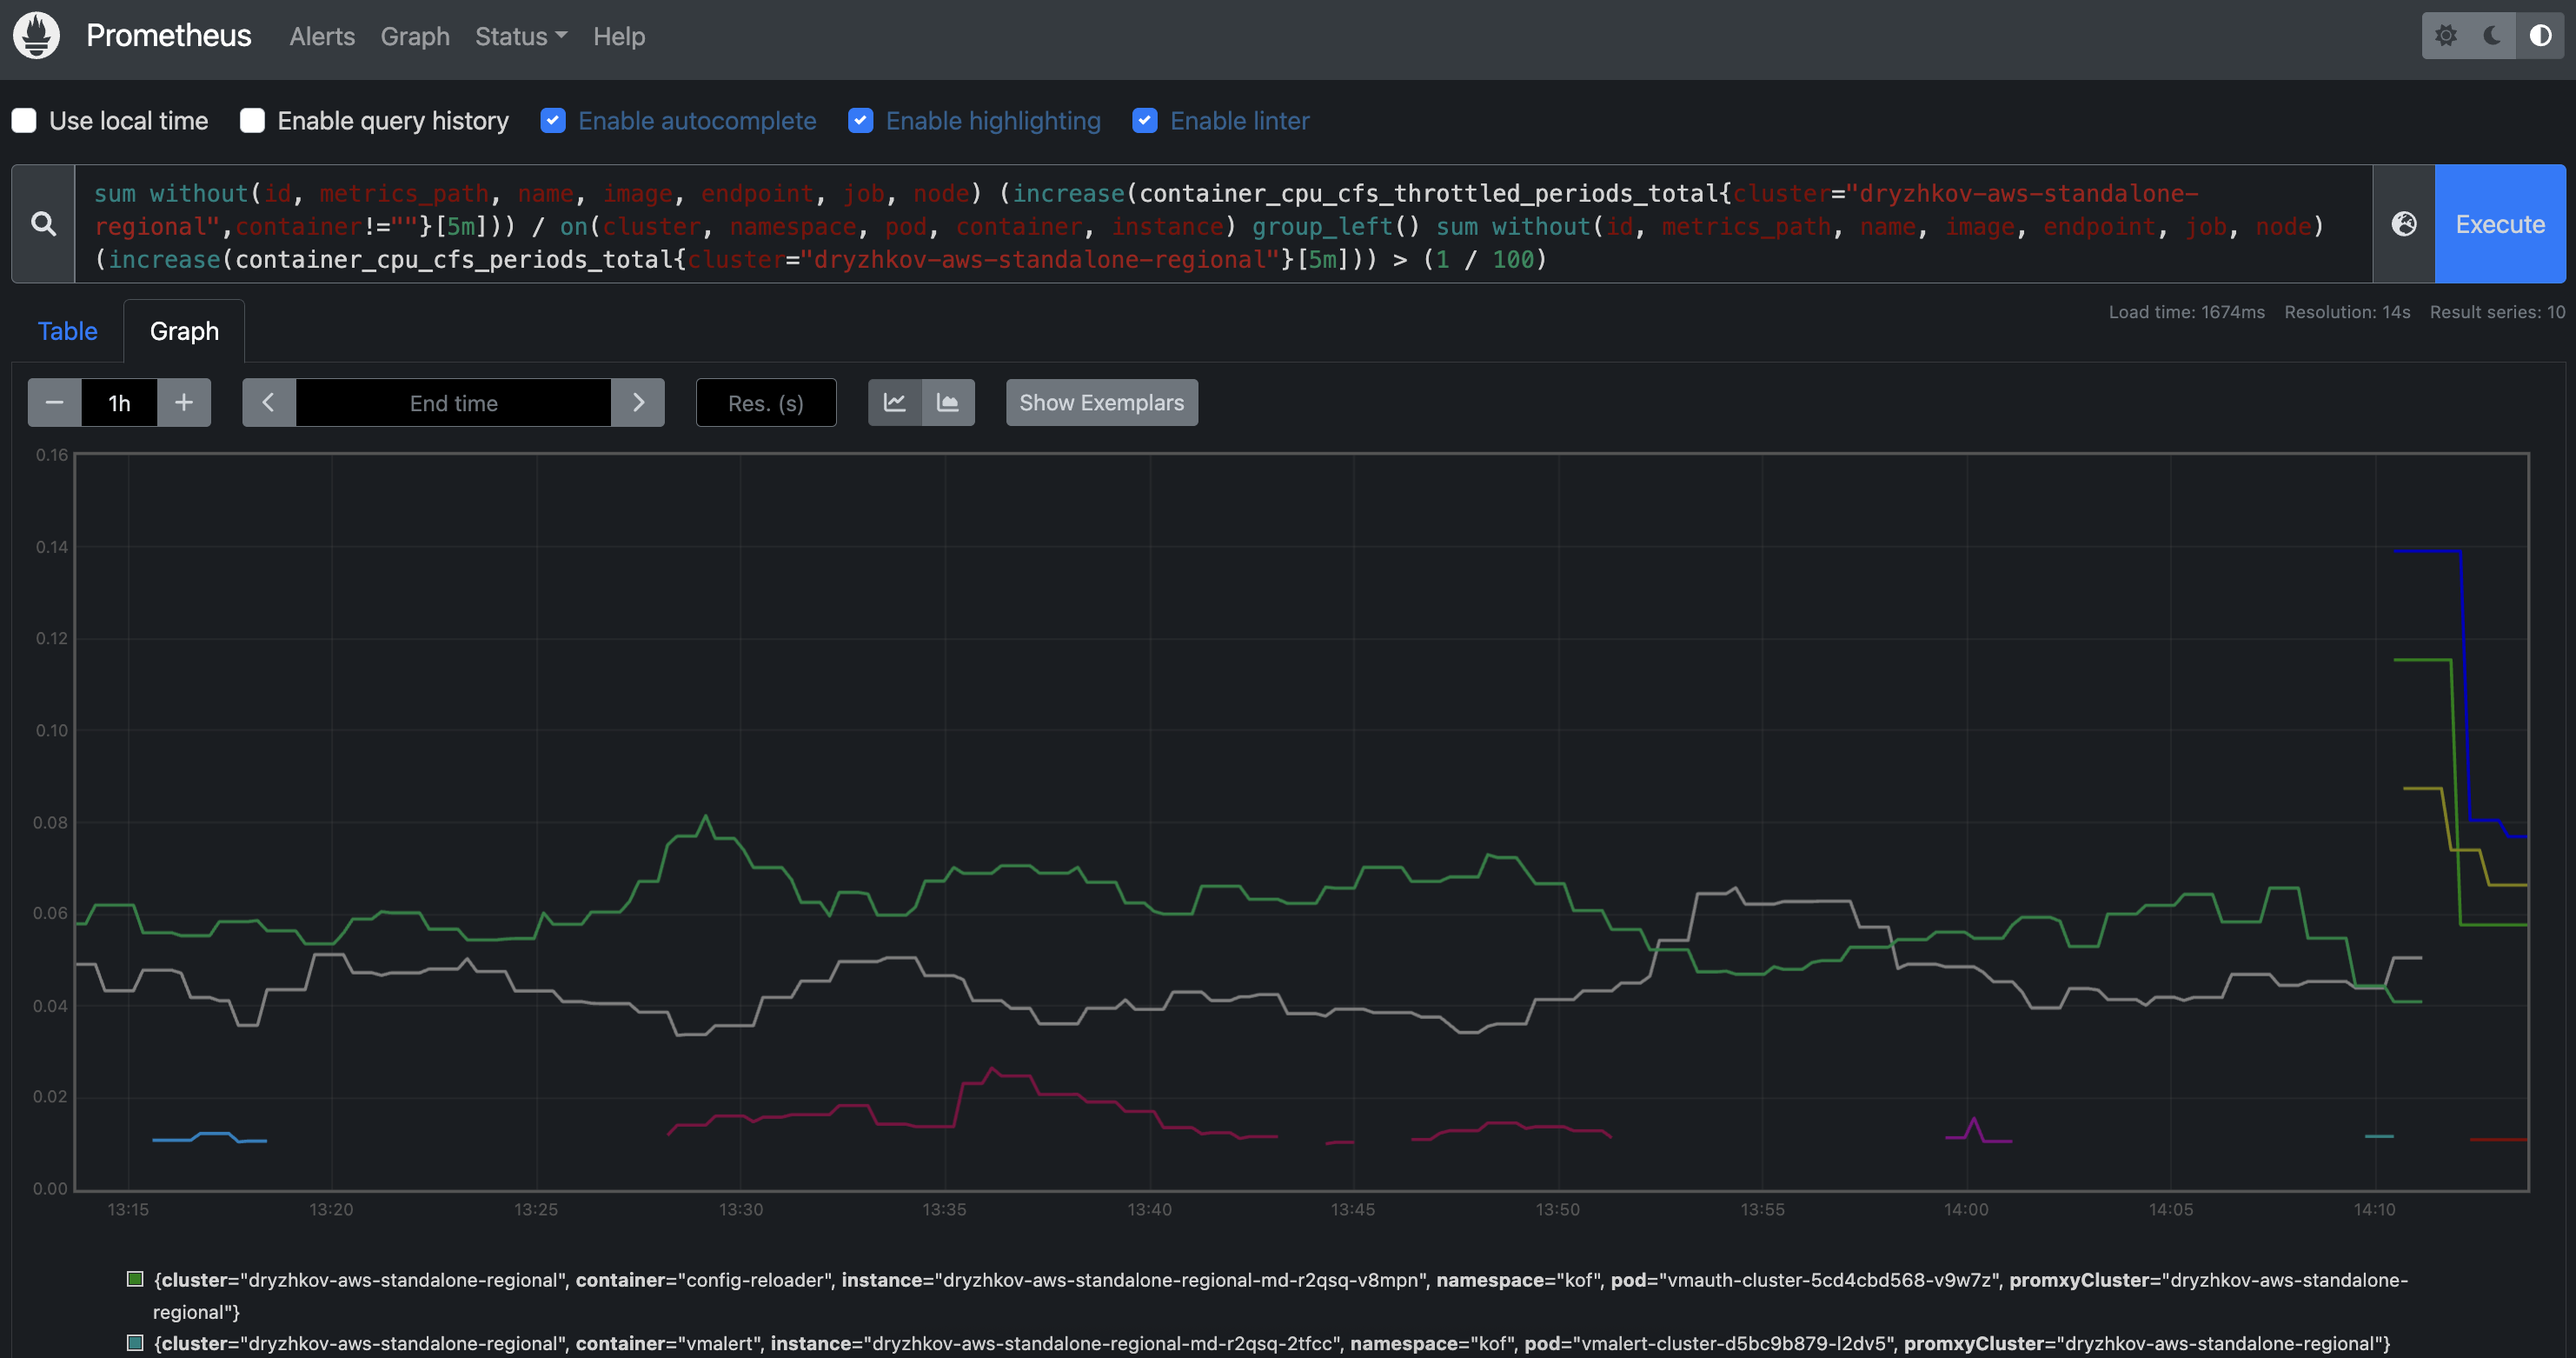The image size is (2576, 1358).
Task: Move end time forward with right chevron
Action: tap(638, 403)
